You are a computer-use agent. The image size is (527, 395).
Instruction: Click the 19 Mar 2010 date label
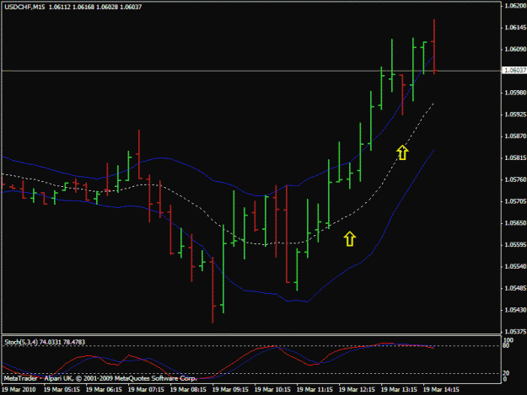coord(19,389)
